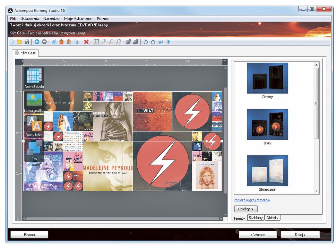Rotate object clockwise

[153, 42]
